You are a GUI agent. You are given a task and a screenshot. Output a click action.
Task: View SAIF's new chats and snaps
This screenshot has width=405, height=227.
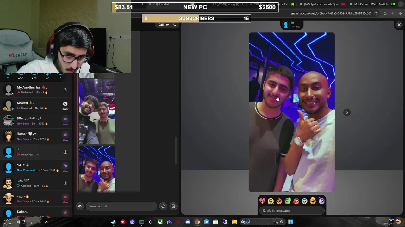coord(65,167)
